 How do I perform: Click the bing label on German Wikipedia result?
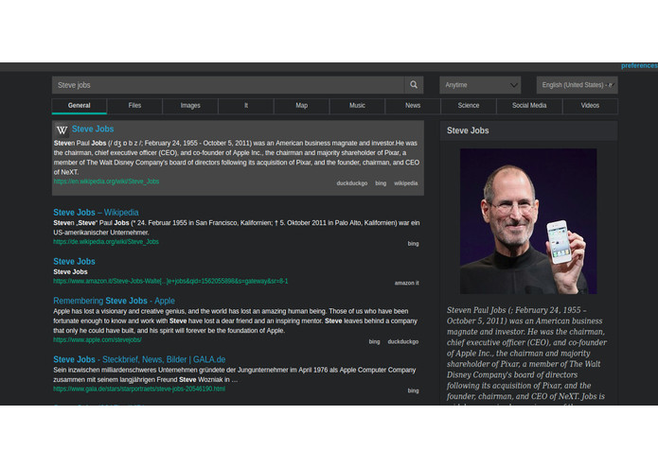pos(414,243)
